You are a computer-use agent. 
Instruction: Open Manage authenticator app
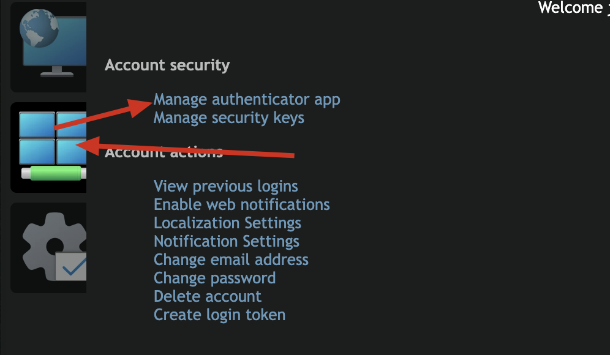[247, 99]
